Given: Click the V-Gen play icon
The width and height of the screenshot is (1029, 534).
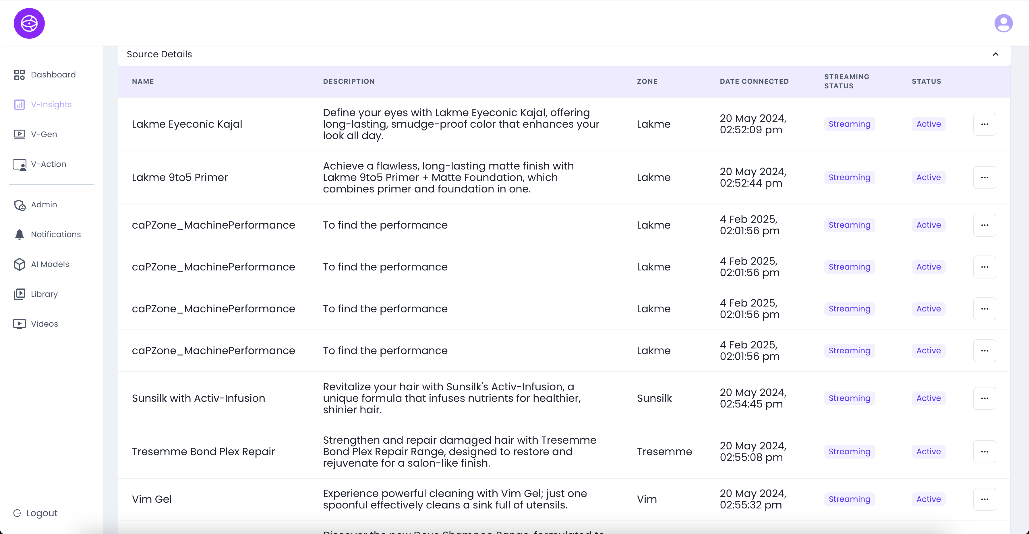Looking at the screenshot, I should tap(19, 135).
